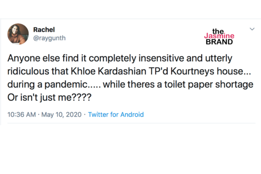Open the Rachel display name profile link
Viewport: 261px width, 174px height.
point(44,30)
